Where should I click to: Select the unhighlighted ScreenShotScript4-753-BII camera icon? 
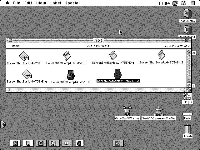tap(71, 75)
